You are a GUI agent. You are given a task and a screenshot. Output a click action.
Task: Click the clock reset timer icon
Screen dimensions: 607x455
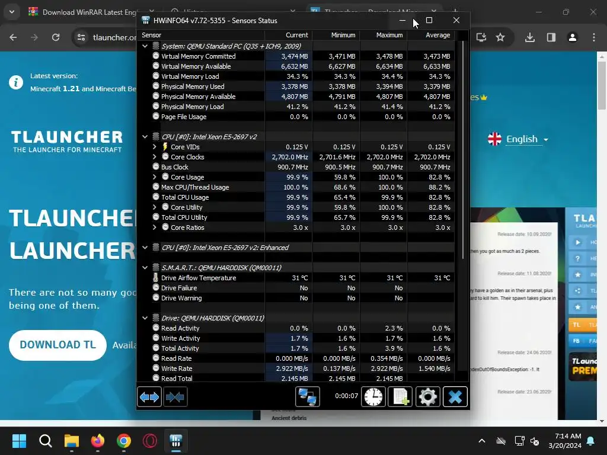[373, 396]
